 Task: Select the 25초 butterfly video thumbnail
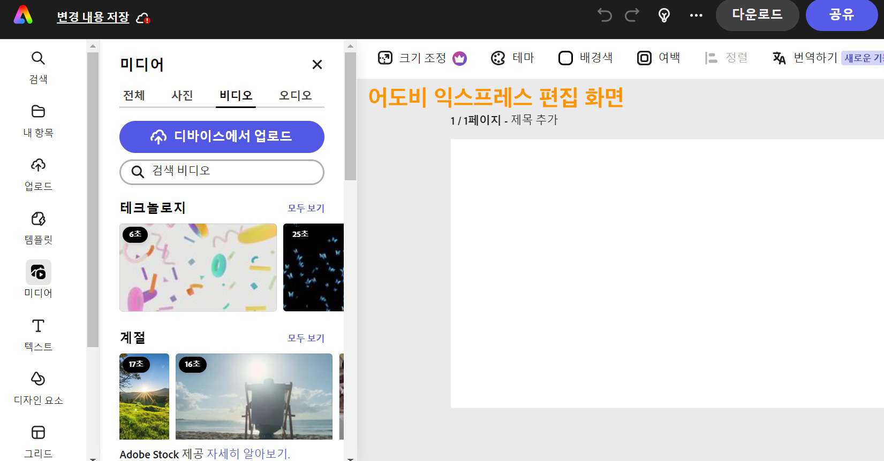[x=313, y=267]
